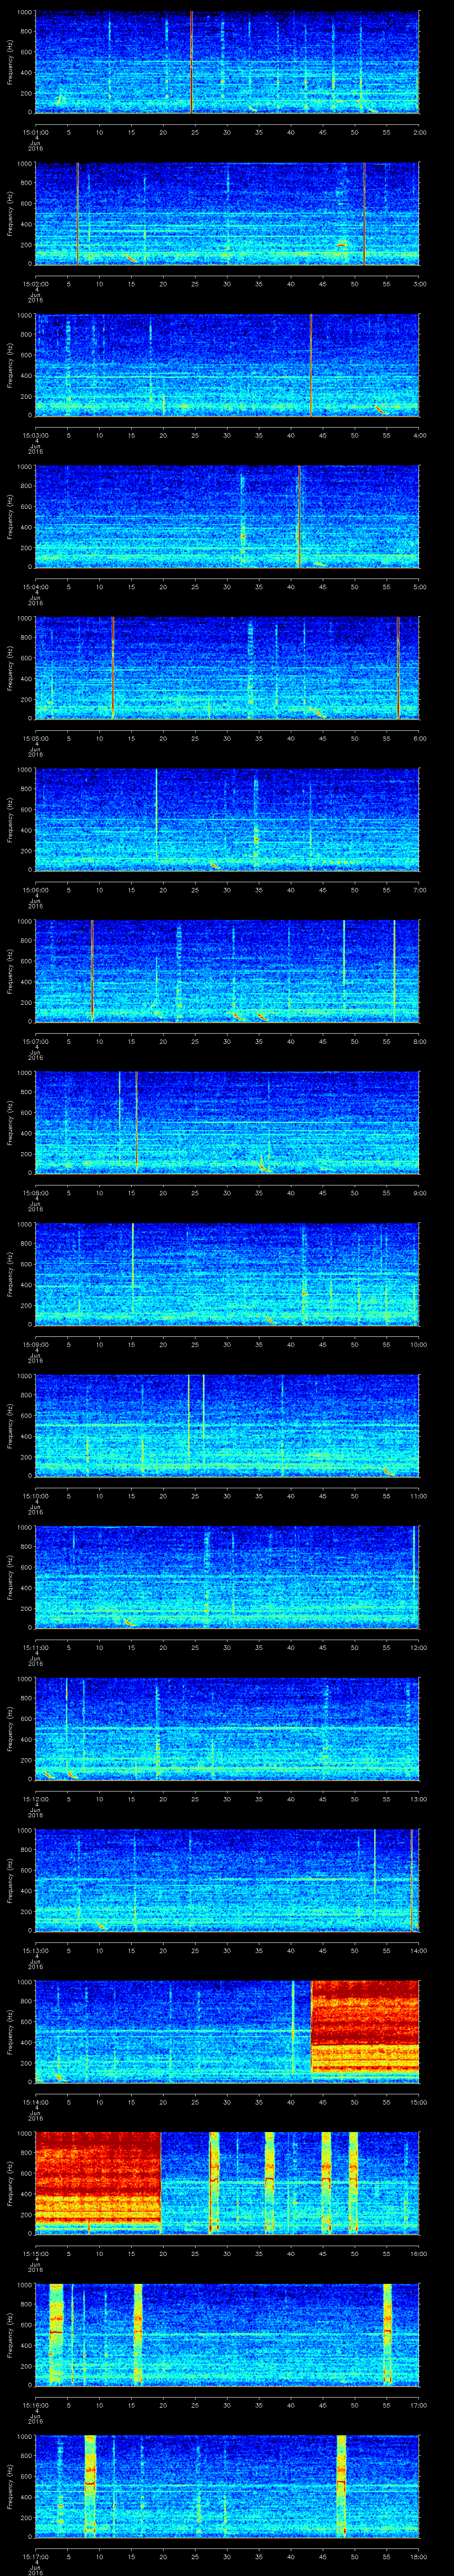454x2576 pixels.
Task: Click the spectrogram panel starting at 15:16:00
Action: 227,2335
